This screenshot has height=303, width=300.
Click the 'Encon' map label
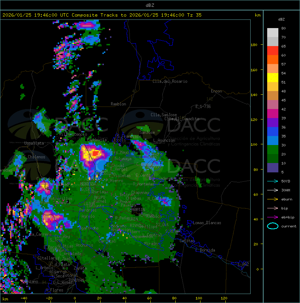point(216,91)
